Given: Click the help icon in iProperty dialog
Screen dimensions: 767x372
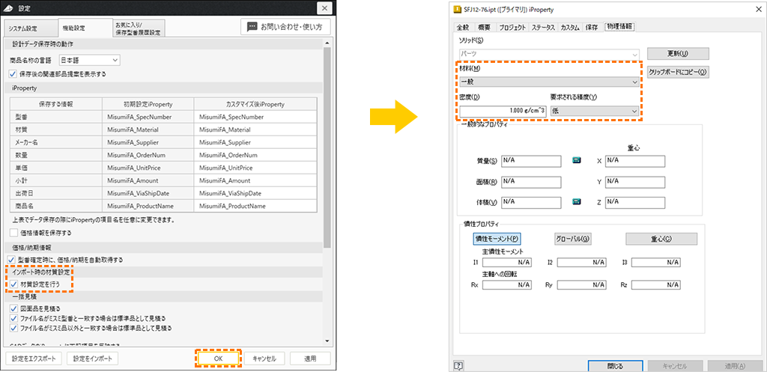Looking at the screenshot, I should tap(458, 366).
